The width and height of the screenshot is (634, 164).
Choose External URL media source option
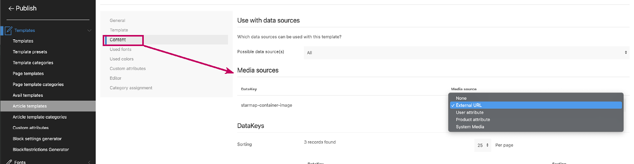[469, 105]
